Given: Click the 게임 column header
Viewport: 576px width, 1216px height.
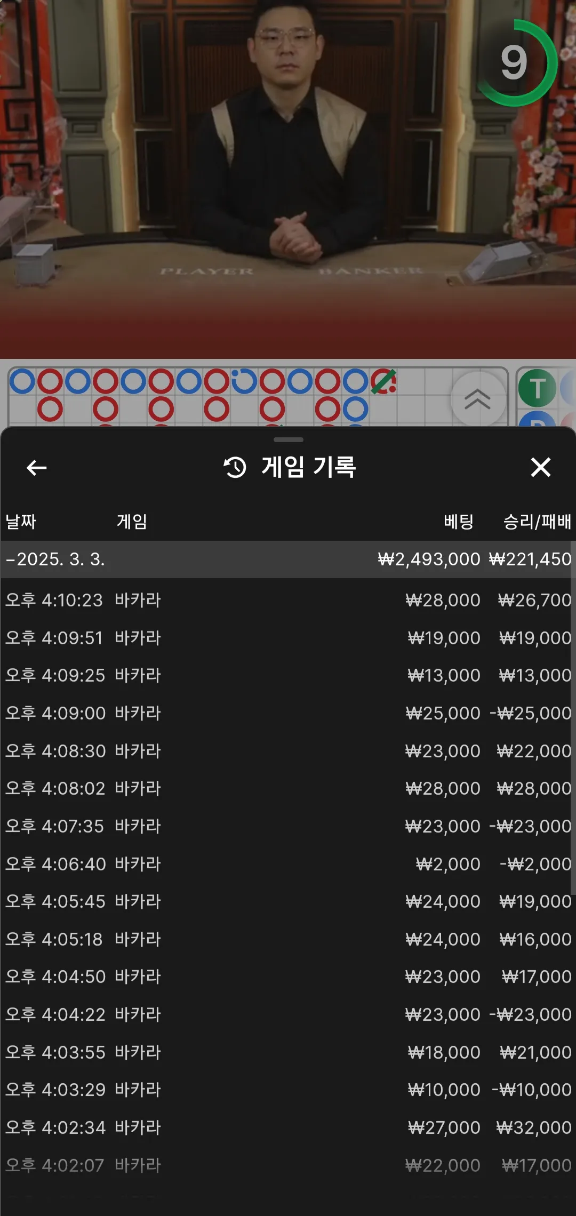Looking at the screenshot, I should coord(132,521).
